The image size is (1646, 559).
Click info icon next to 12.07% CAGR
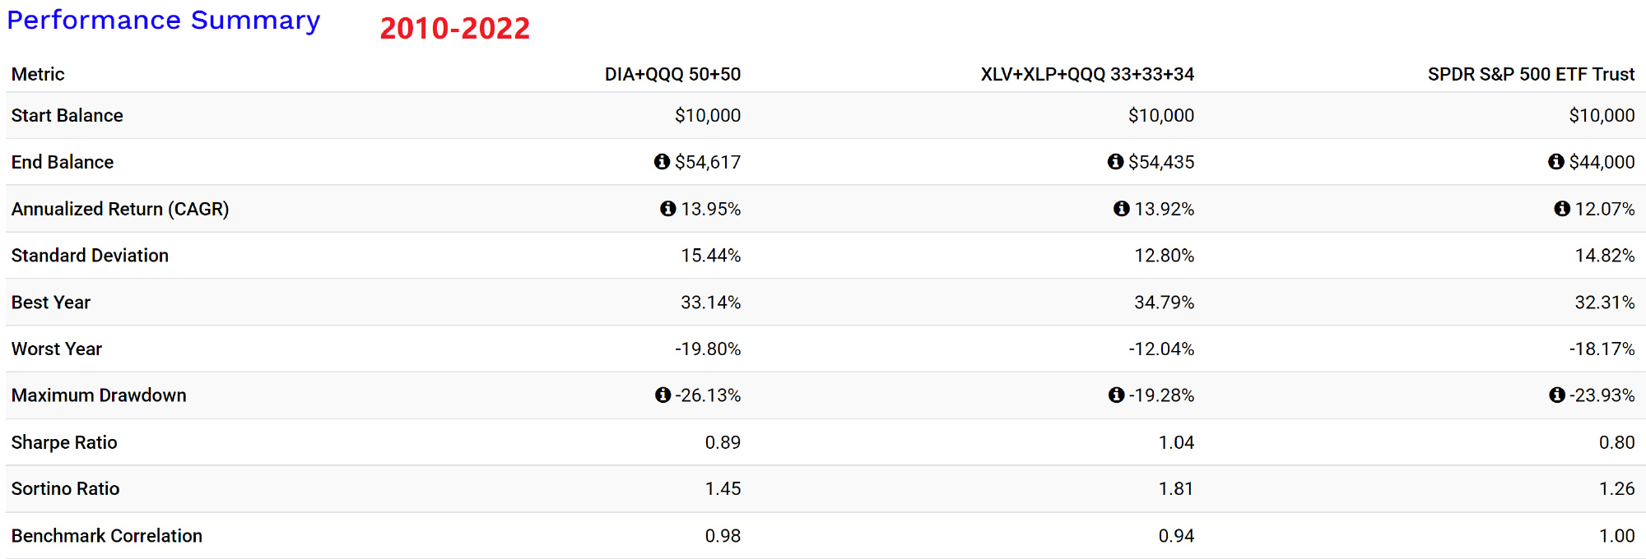[x=1561, y=209]
